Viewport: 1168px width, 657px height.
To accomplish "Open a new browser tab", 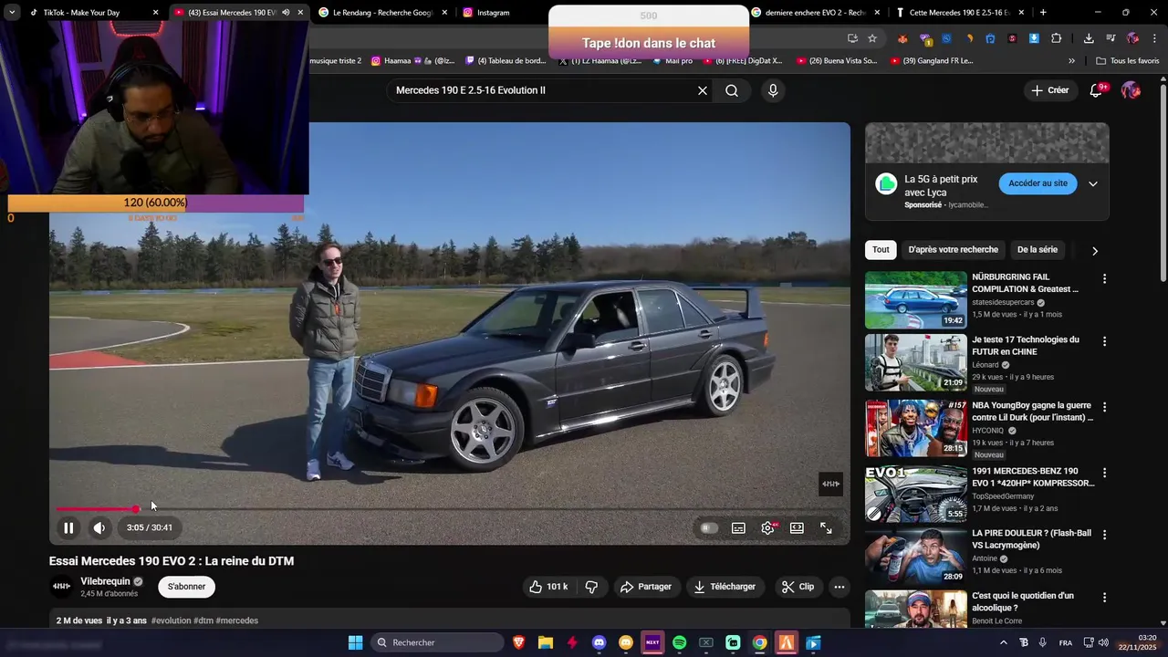I will click(x=1043, y=13).
